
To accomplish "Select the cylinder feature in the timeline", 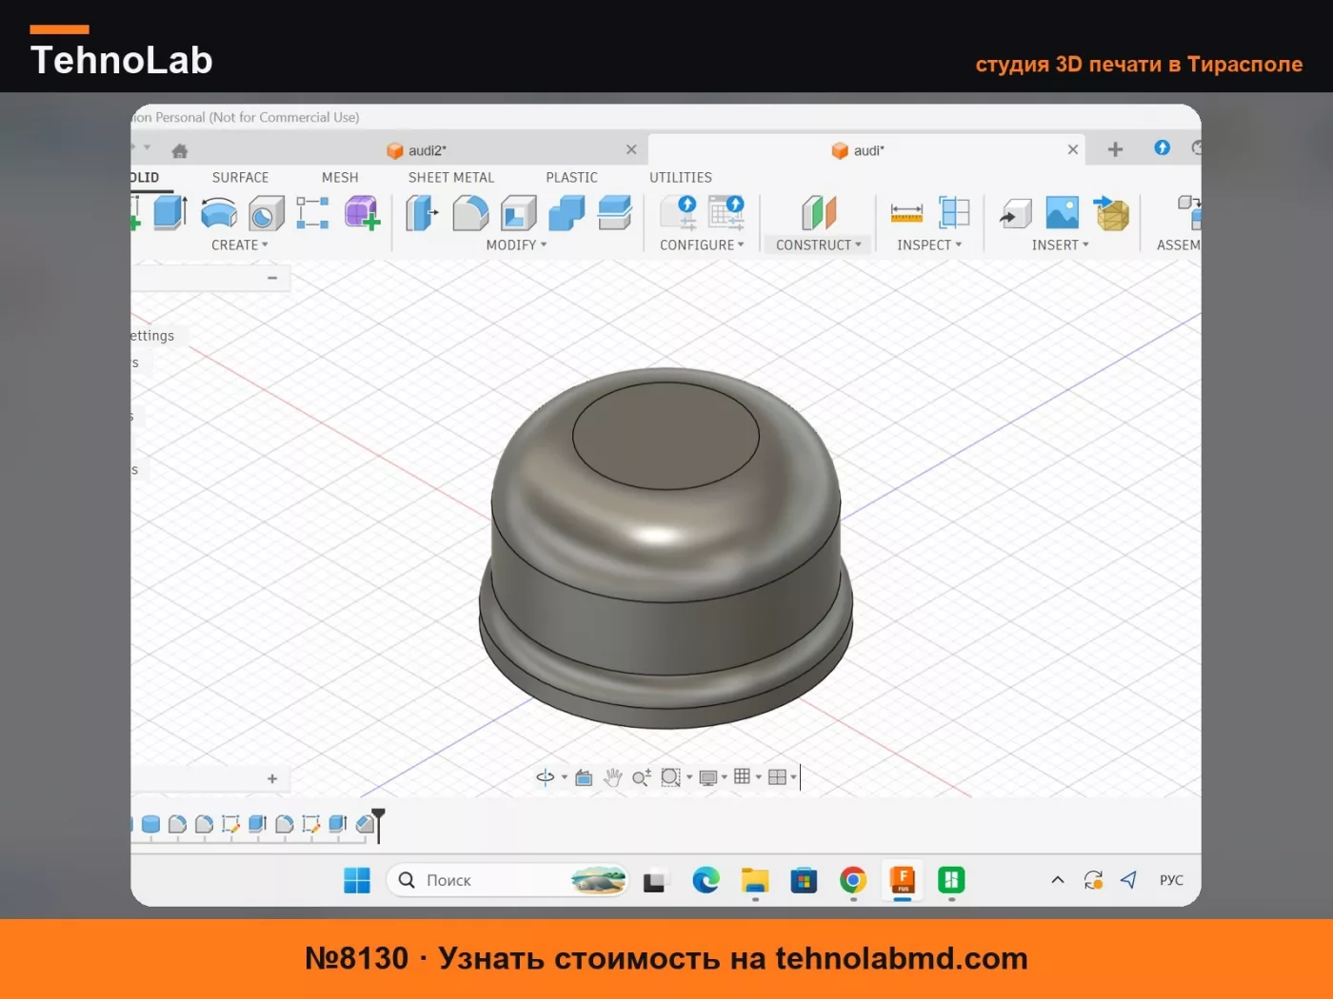I will [x=150, y=824].
